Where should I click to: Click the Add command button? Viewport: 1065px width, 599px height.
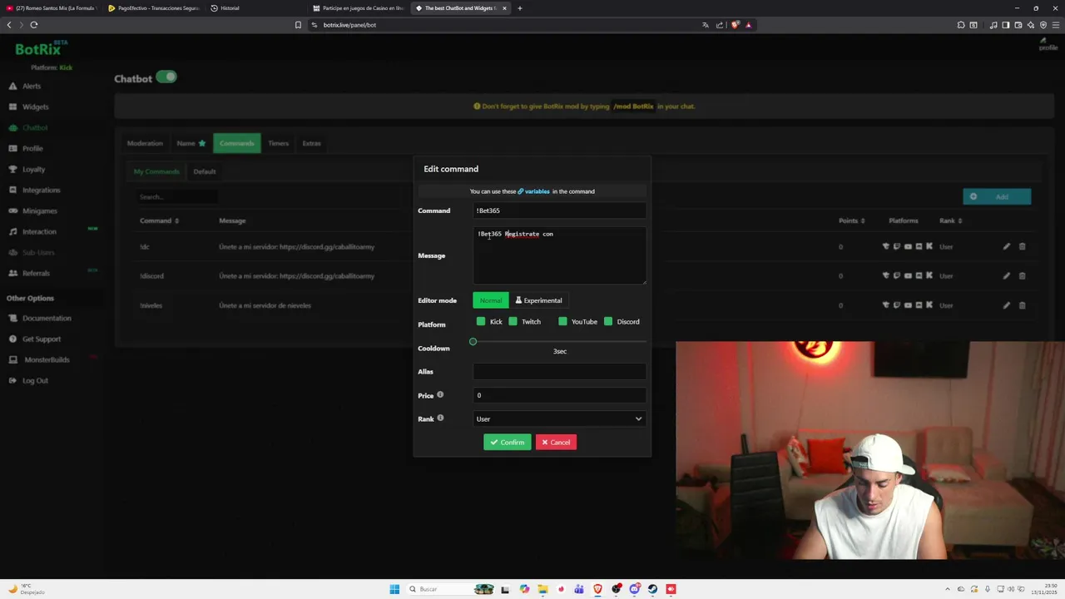997,196
